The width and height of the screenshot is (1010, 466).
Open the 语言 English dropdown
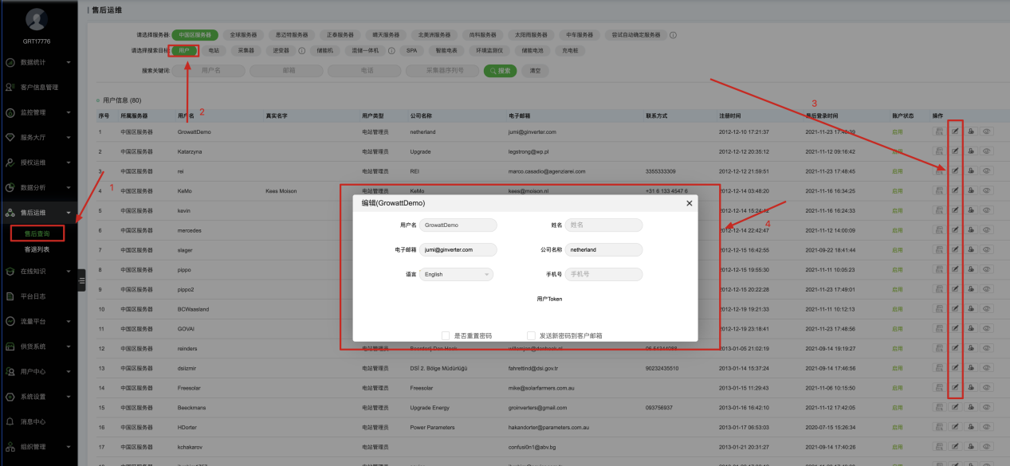[x=456, y=274]
